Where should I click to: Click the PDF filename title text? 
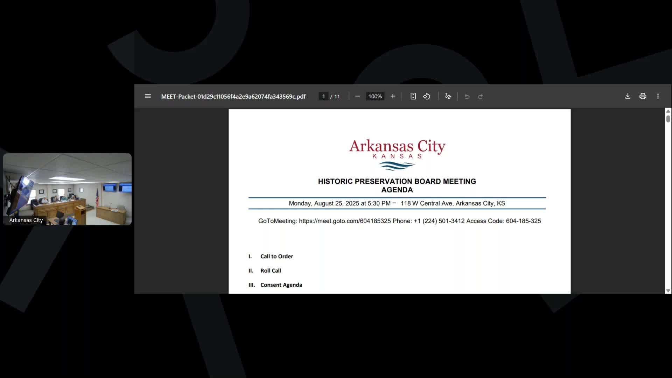[233, 97]
